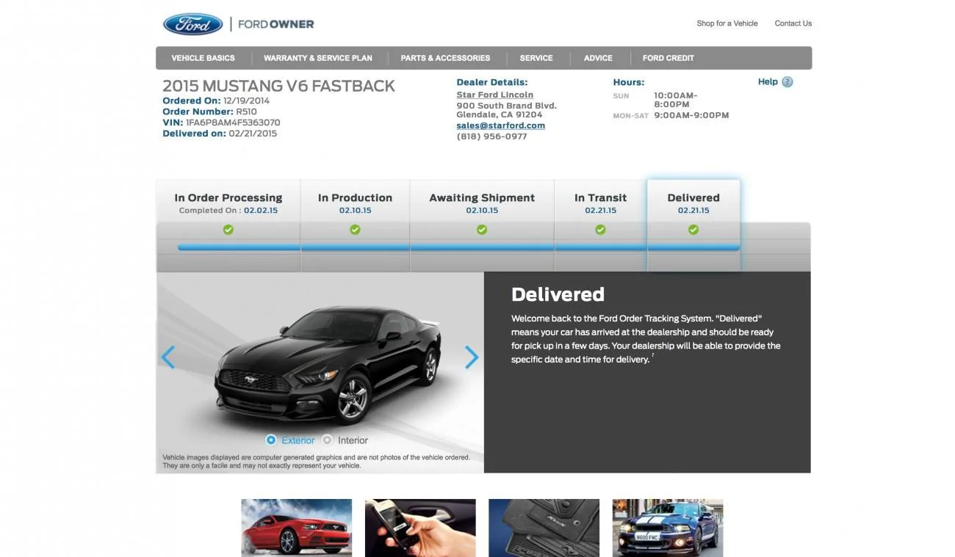
Task: Select the Interior view radio button
Action: [327, 440]
